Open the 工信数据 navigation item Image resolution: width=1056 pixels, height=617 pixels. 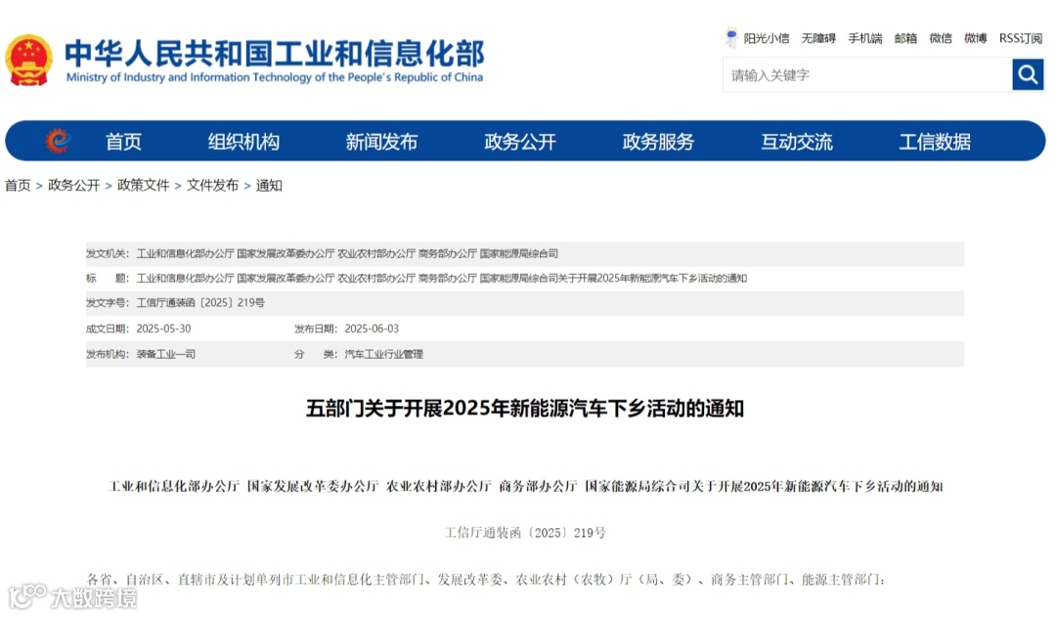tap(935, 142)
